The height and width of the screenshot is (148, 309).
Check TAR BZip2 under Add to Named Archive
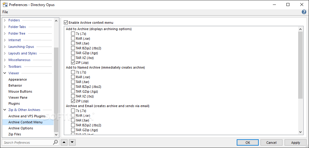[73, 87]
